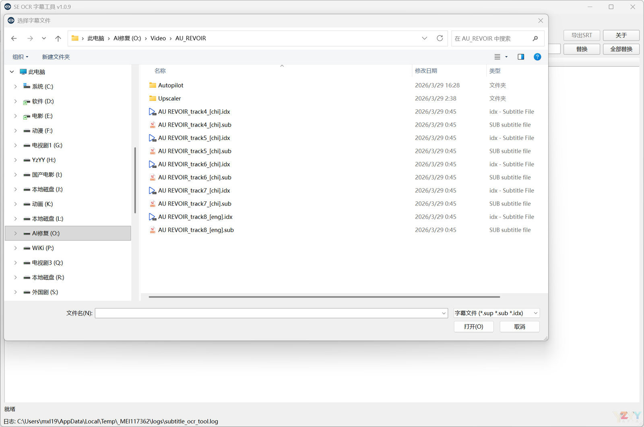
Task: Click the 打开(O) button
Action: point(474,326)
